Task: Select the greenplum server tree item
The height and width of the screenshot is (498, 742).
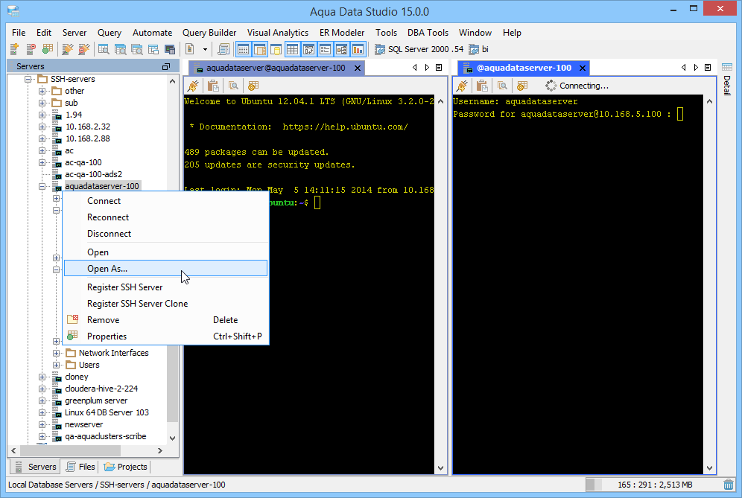Action: click(96, 400)
